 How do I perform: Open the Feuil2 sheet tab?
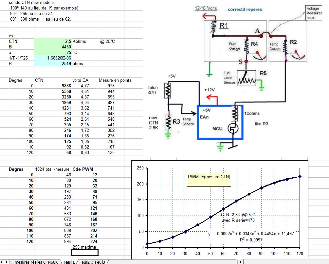click(x=84, y=262)
